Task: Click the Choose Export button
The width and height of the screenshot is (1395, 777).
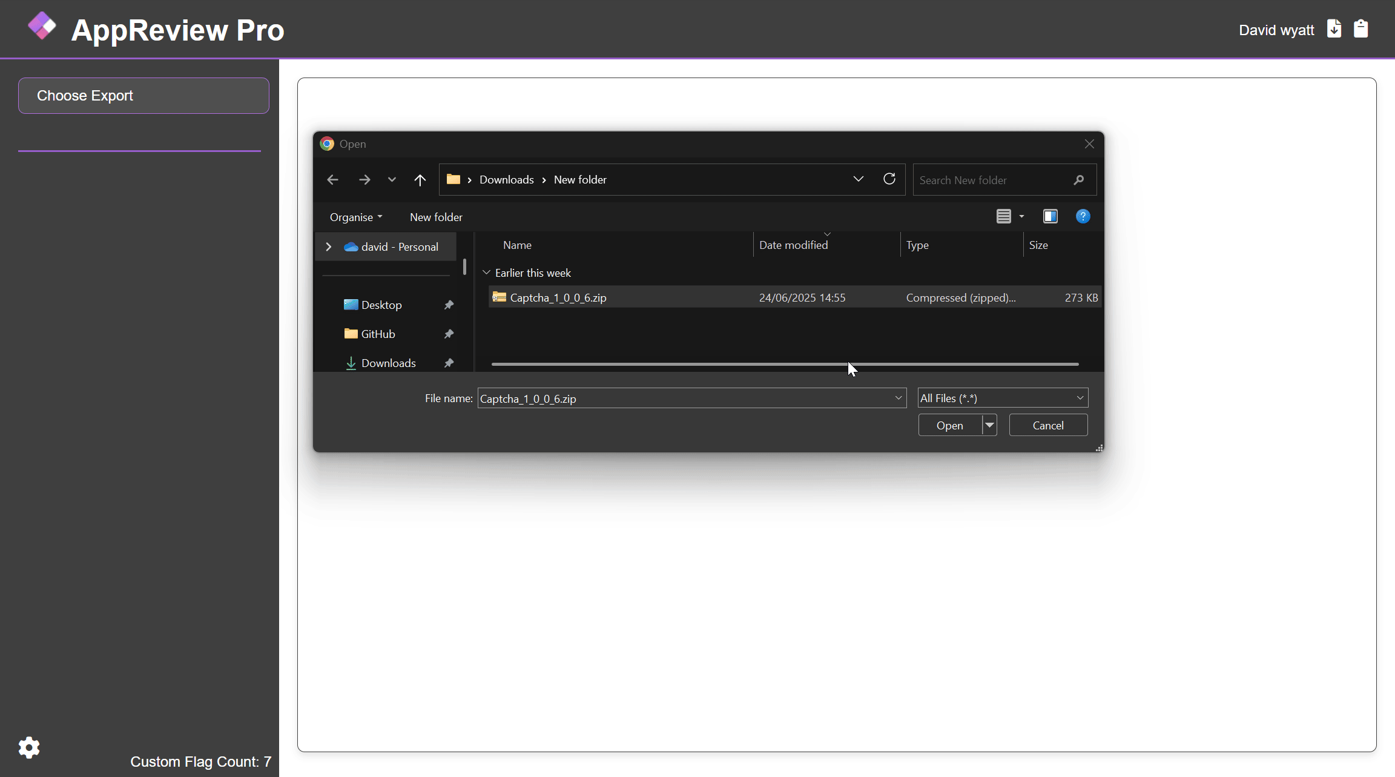Action: (143, 96)
